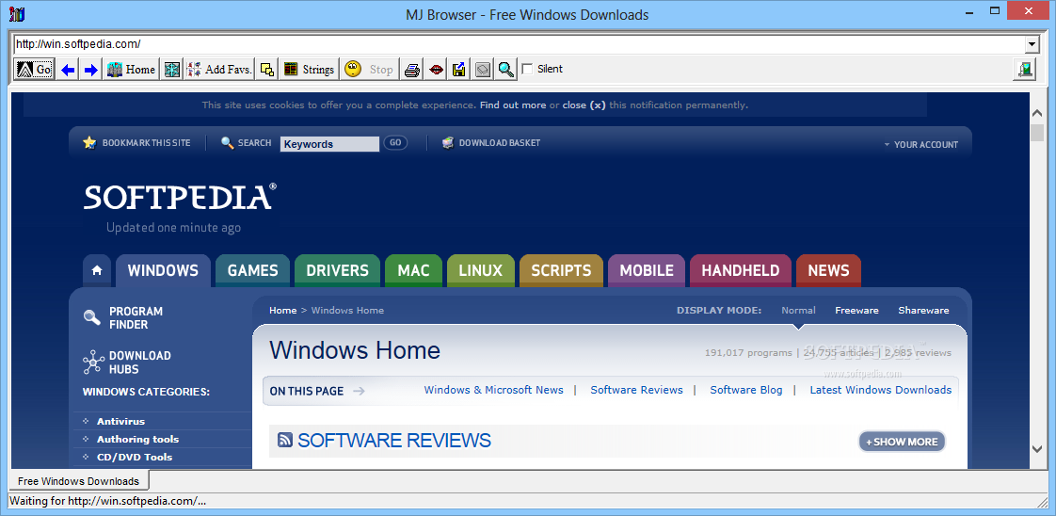The image size is (1056, 516).
Task: Open the Strings tool
Action: (309, 70)
